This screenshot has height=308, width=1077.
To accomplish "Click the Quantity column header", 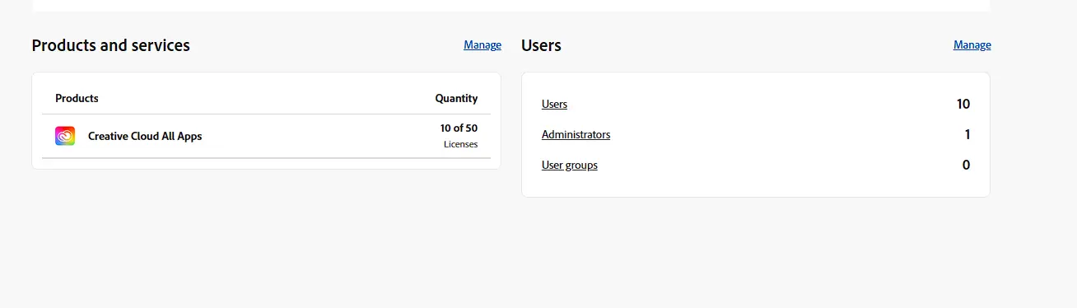I will [x=456, y=98].
